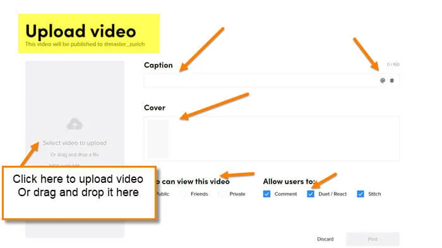Toggle the Comment checkbox
The image size is (442, 248).
[266, 194]
